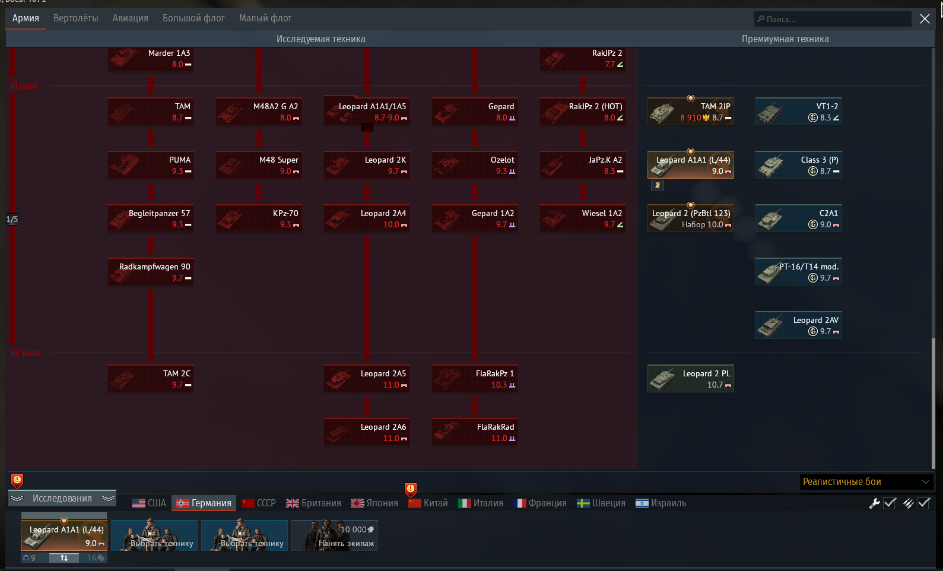Click the second Выбрать технику crew slot
The width and height of the screenshot is (943, 571).
tap(245, 535)
